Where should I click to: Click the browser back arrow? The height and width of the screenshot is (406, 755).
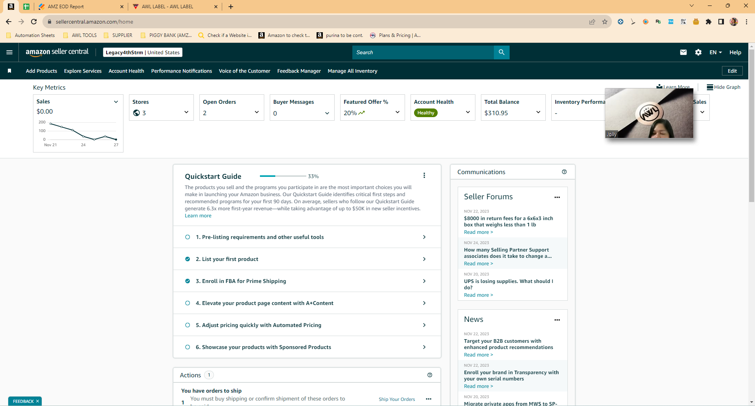click(x=9, y=22)
